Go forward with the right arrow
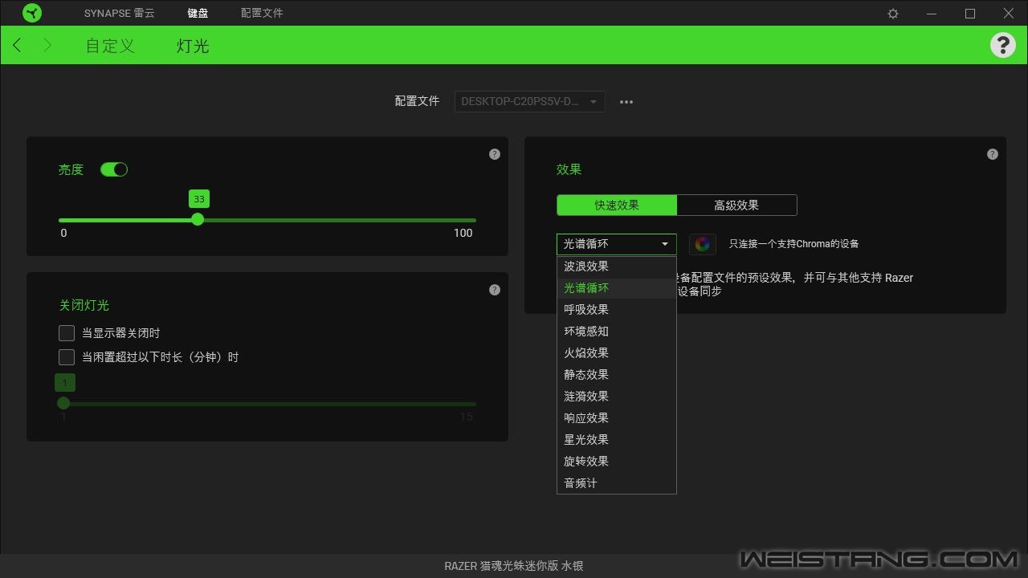The width and height of the screenshot is (1028, 578). [x=47, y=45]
